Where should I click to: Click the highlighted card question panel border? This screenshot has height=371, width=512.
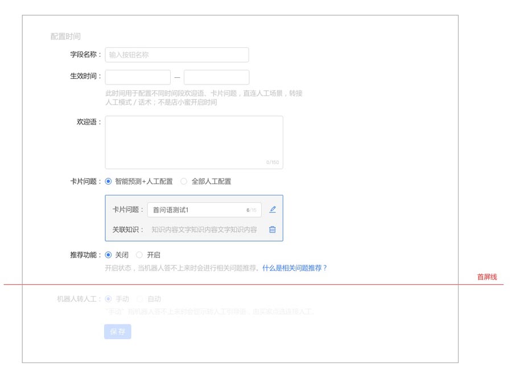pos(105,219)
